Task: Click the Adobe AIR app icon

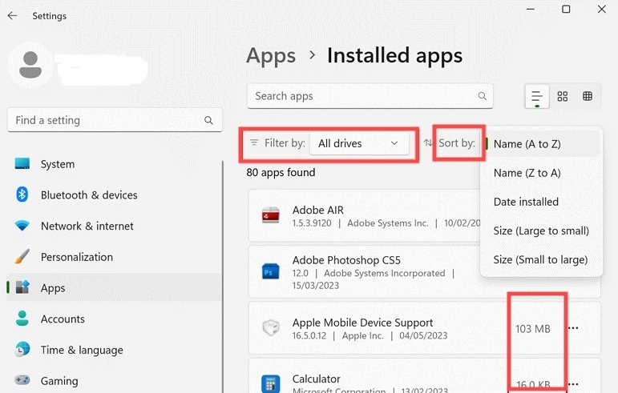Action: coord(271,215)
